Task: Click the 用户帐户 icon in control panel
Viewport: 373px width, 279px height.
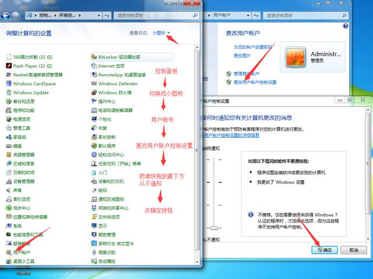Action: 8,252
